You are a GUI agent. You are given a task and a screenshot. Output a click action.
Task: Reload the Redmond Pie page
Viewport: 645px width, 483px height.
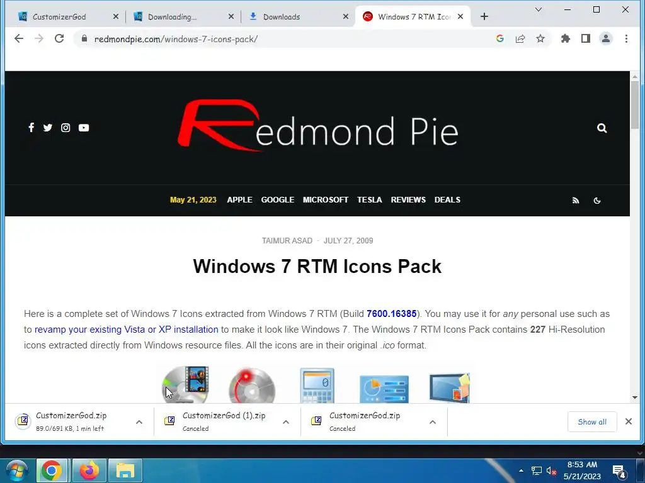(59, 38)
